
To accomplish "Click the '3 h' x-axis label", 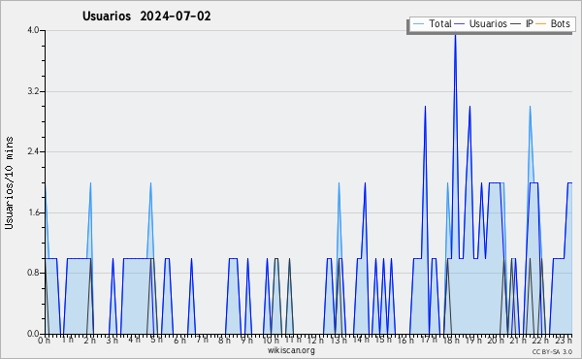I will click(113, 340).
